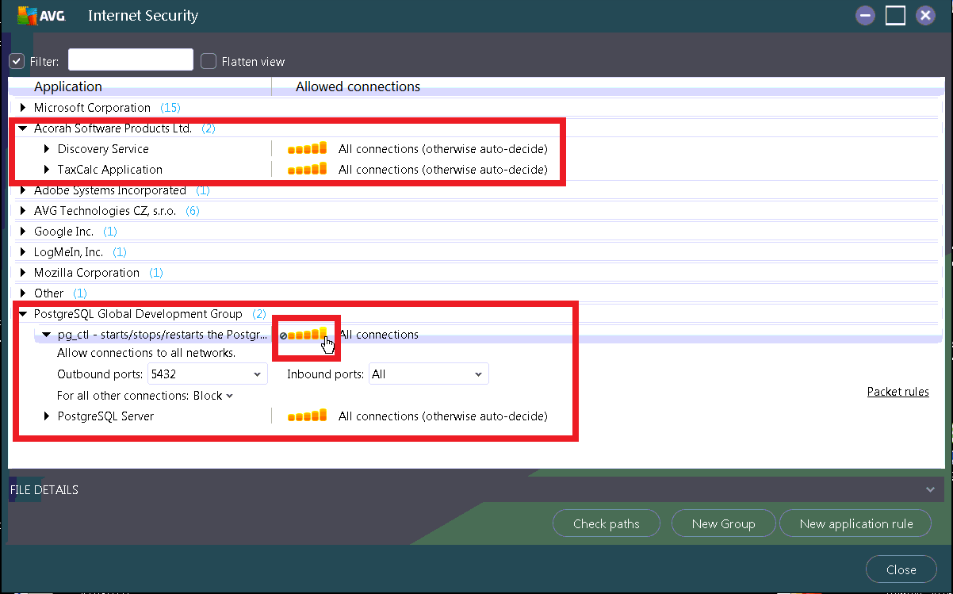Click the connection level bars for TaxCalc Application
This screenshot has width=953, height=594.
pos(307,168)
